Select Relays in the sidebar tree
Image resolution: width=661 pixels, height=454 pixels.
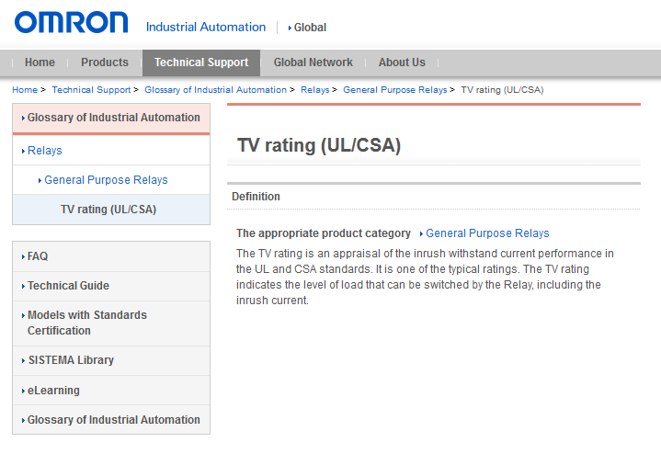click(x=45, y=151)
